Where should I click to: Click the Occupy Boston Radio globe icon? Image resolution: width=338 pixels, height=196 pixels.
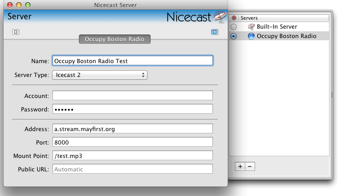click(251, 36)
